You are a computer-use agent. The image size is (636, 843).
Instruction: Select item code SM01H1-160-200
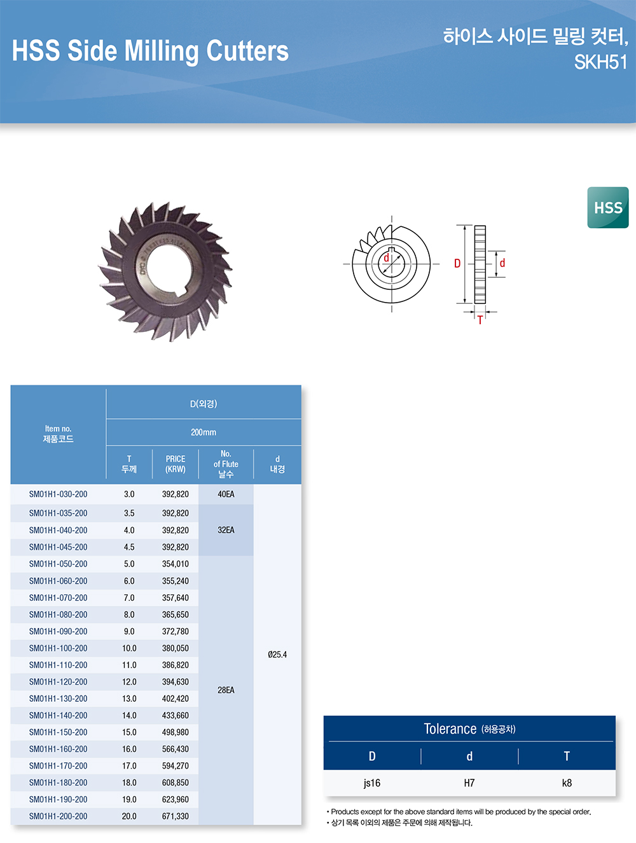point(59,749)
